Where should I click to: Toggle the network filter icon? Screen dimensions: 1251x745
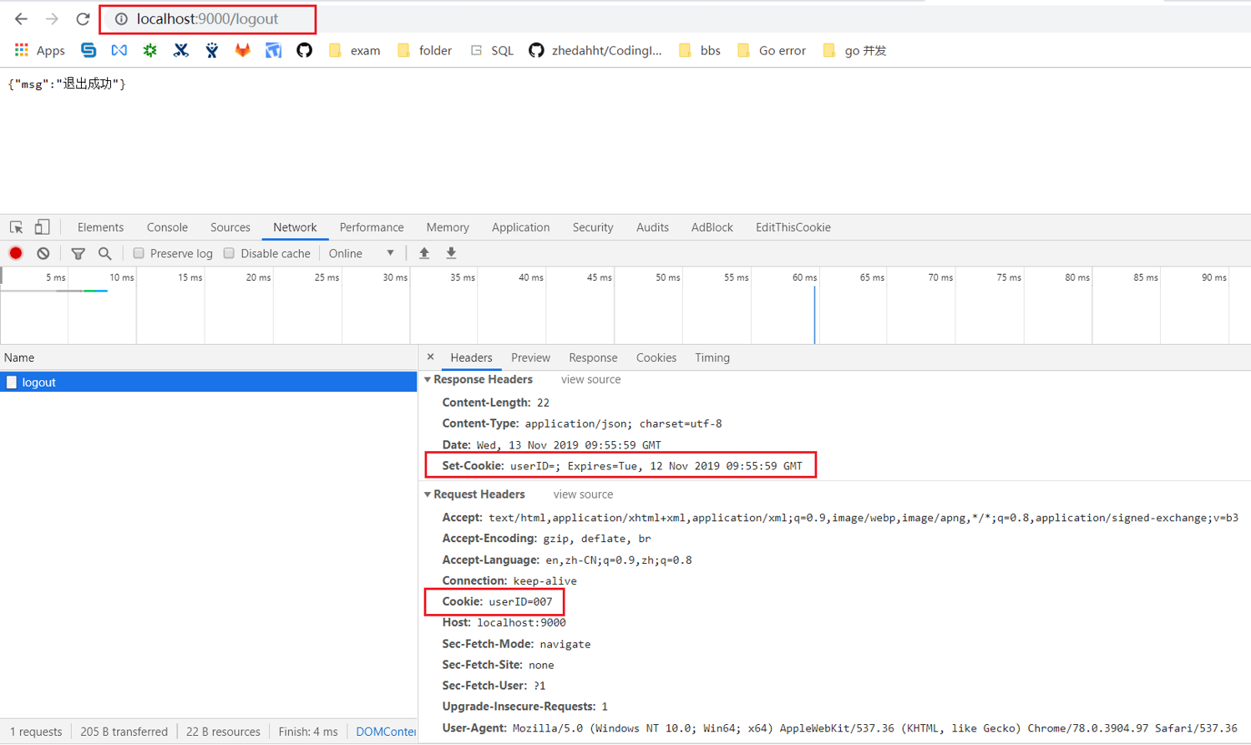(78, 253)
